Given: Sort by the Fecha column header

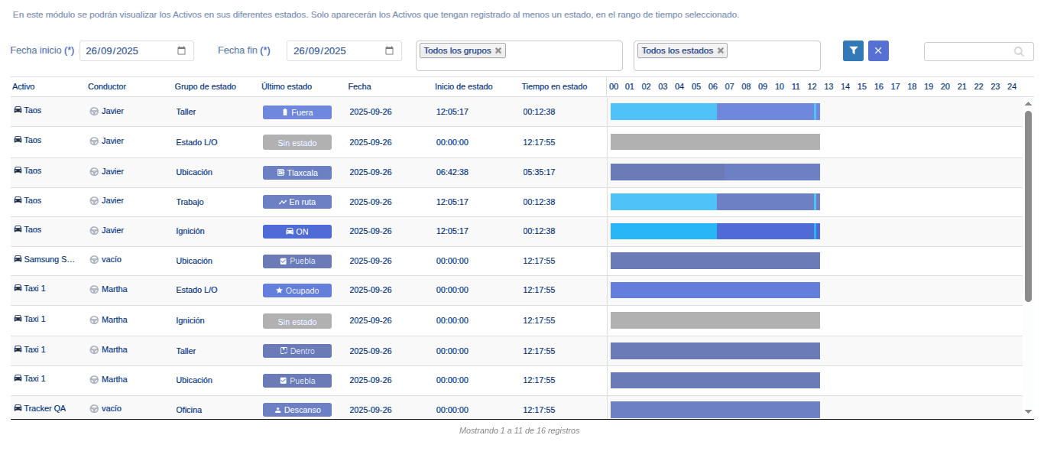Looking at the screenshot, I should [360, 86].
